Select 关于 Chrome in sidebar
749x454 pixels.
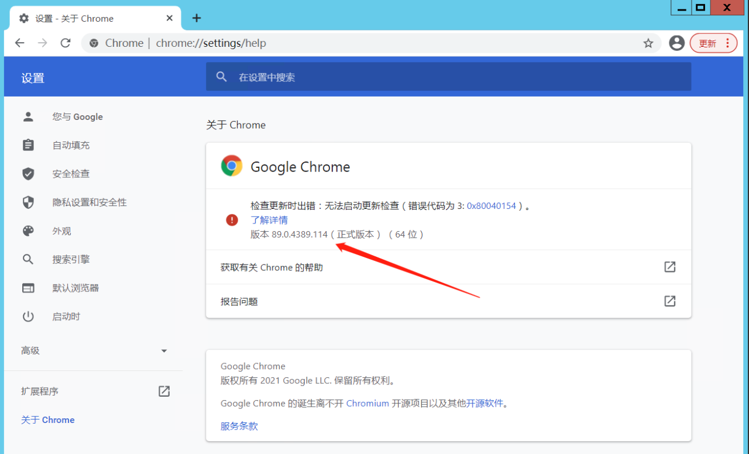pyautogui.click(x=48, y=420)
